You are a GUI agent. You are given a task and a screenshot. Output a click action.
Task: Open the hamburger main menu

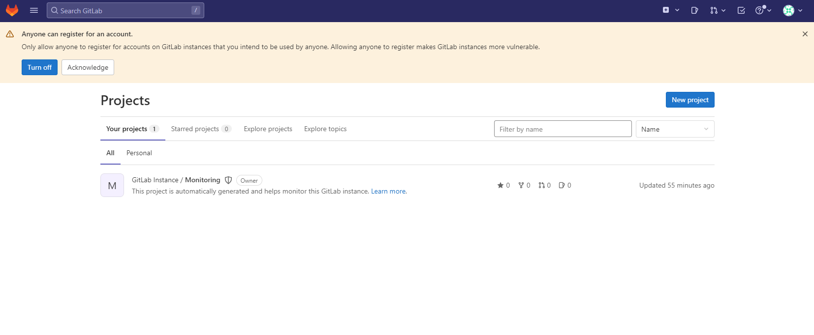click(x=34, y=10)
